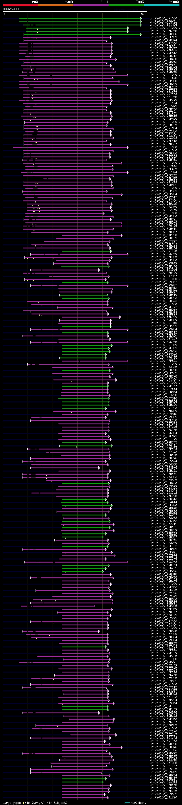Open entry UniRef100_Q9FJG1
This screenshot has width=182, height=805.
(x=163, y=706)
